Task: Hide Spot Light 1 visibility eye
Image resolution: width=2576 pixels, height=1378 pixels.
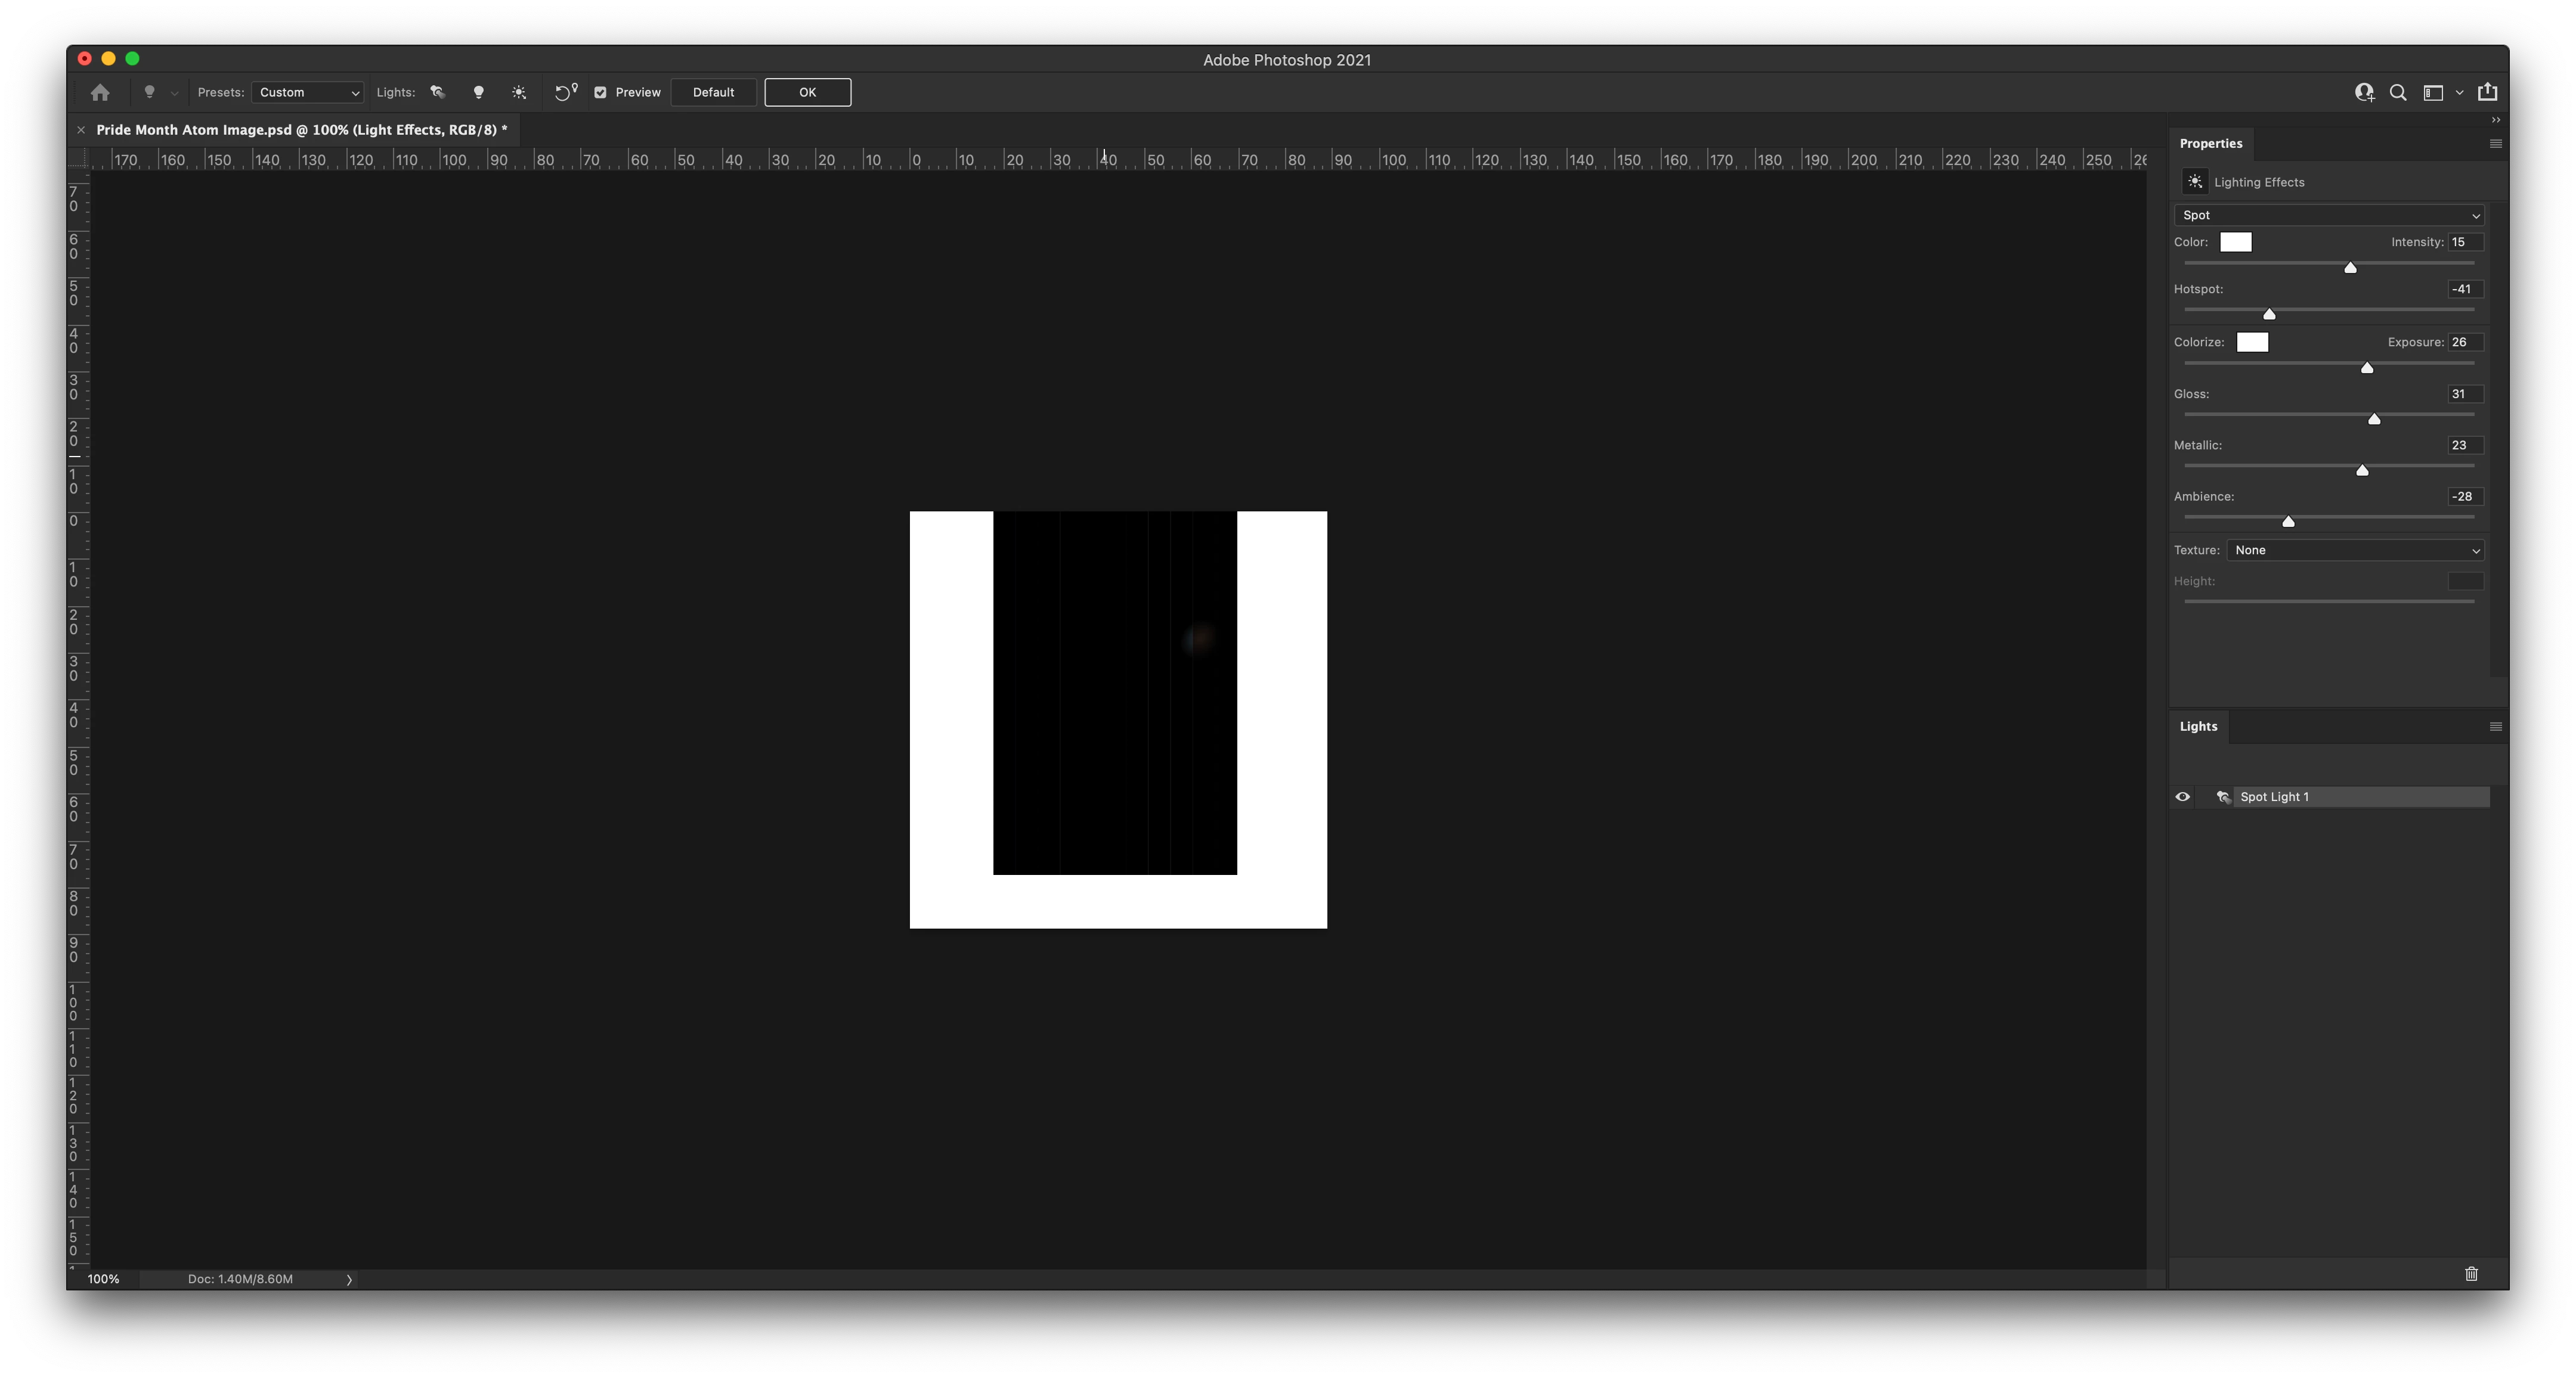Action: click(x=2182, y=796)
